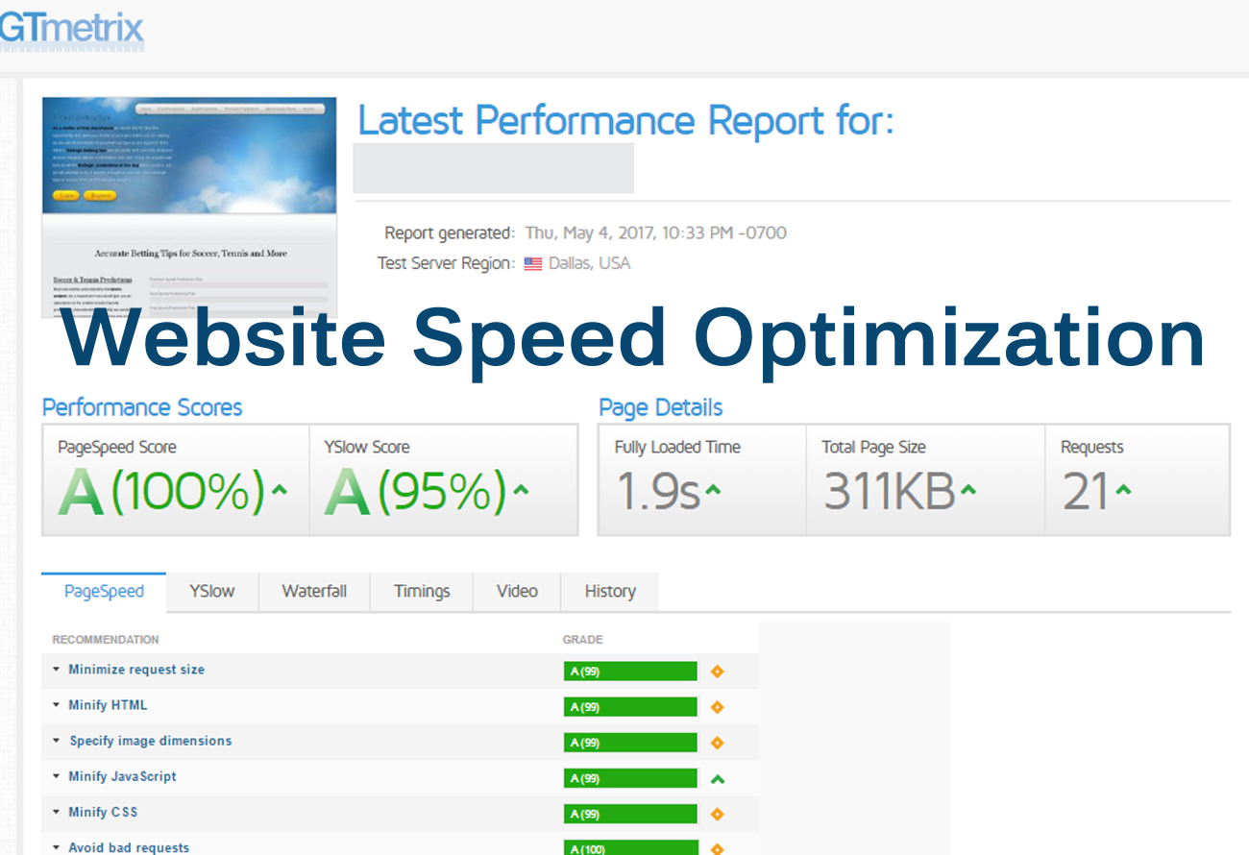This screenshot has height=855, width=1249.
Task: Click the green arrow next to 21 requests
Action: pos(1123,490)
